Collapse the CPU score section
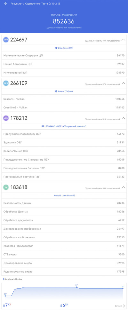 124,40
